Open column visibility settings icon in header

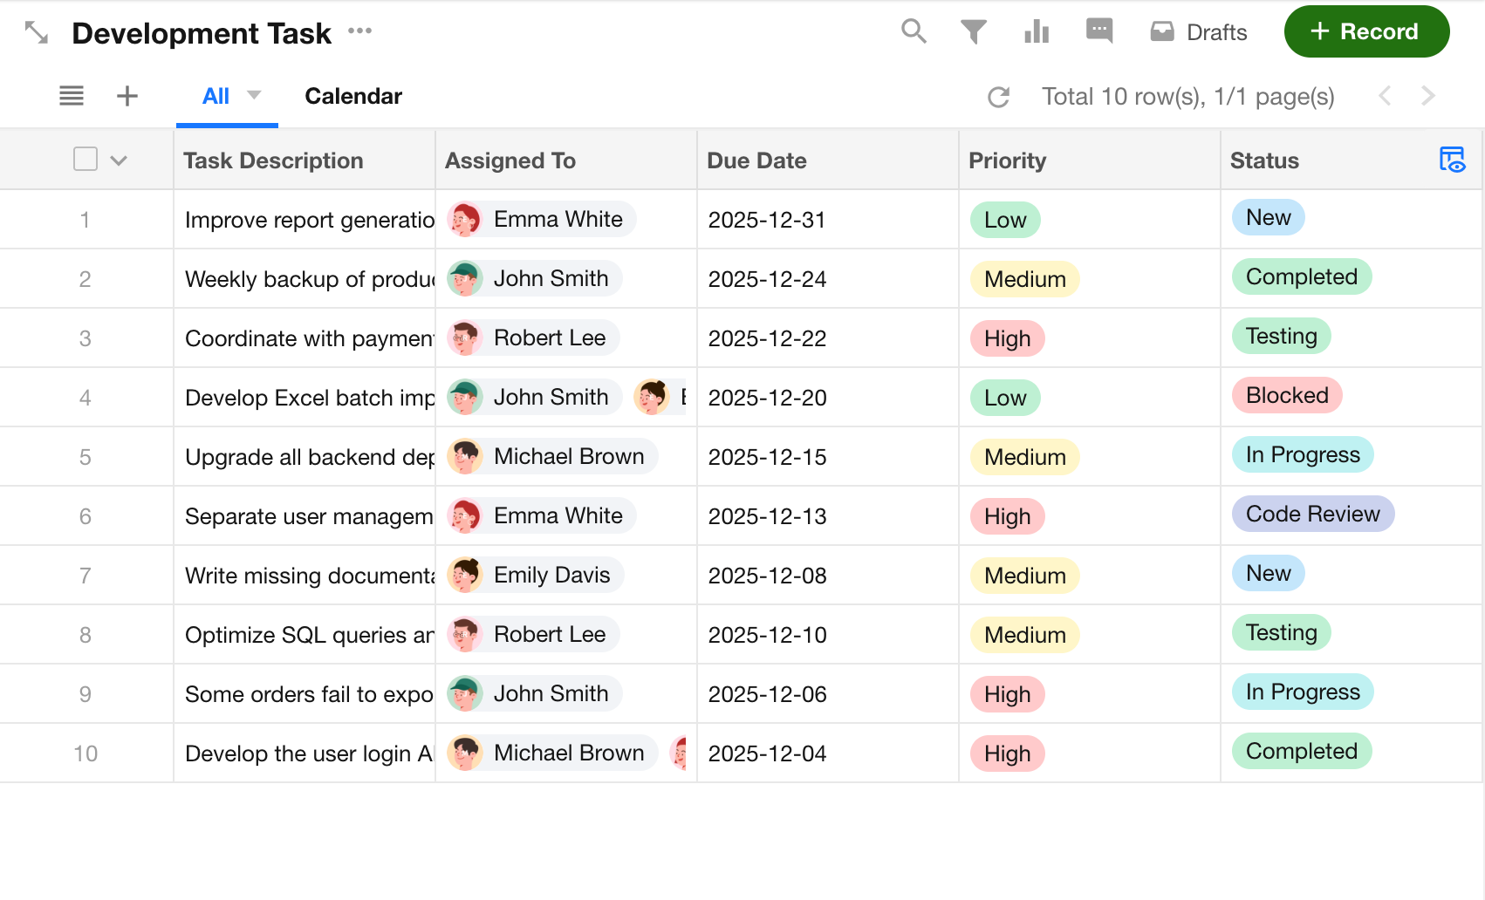1452,160
